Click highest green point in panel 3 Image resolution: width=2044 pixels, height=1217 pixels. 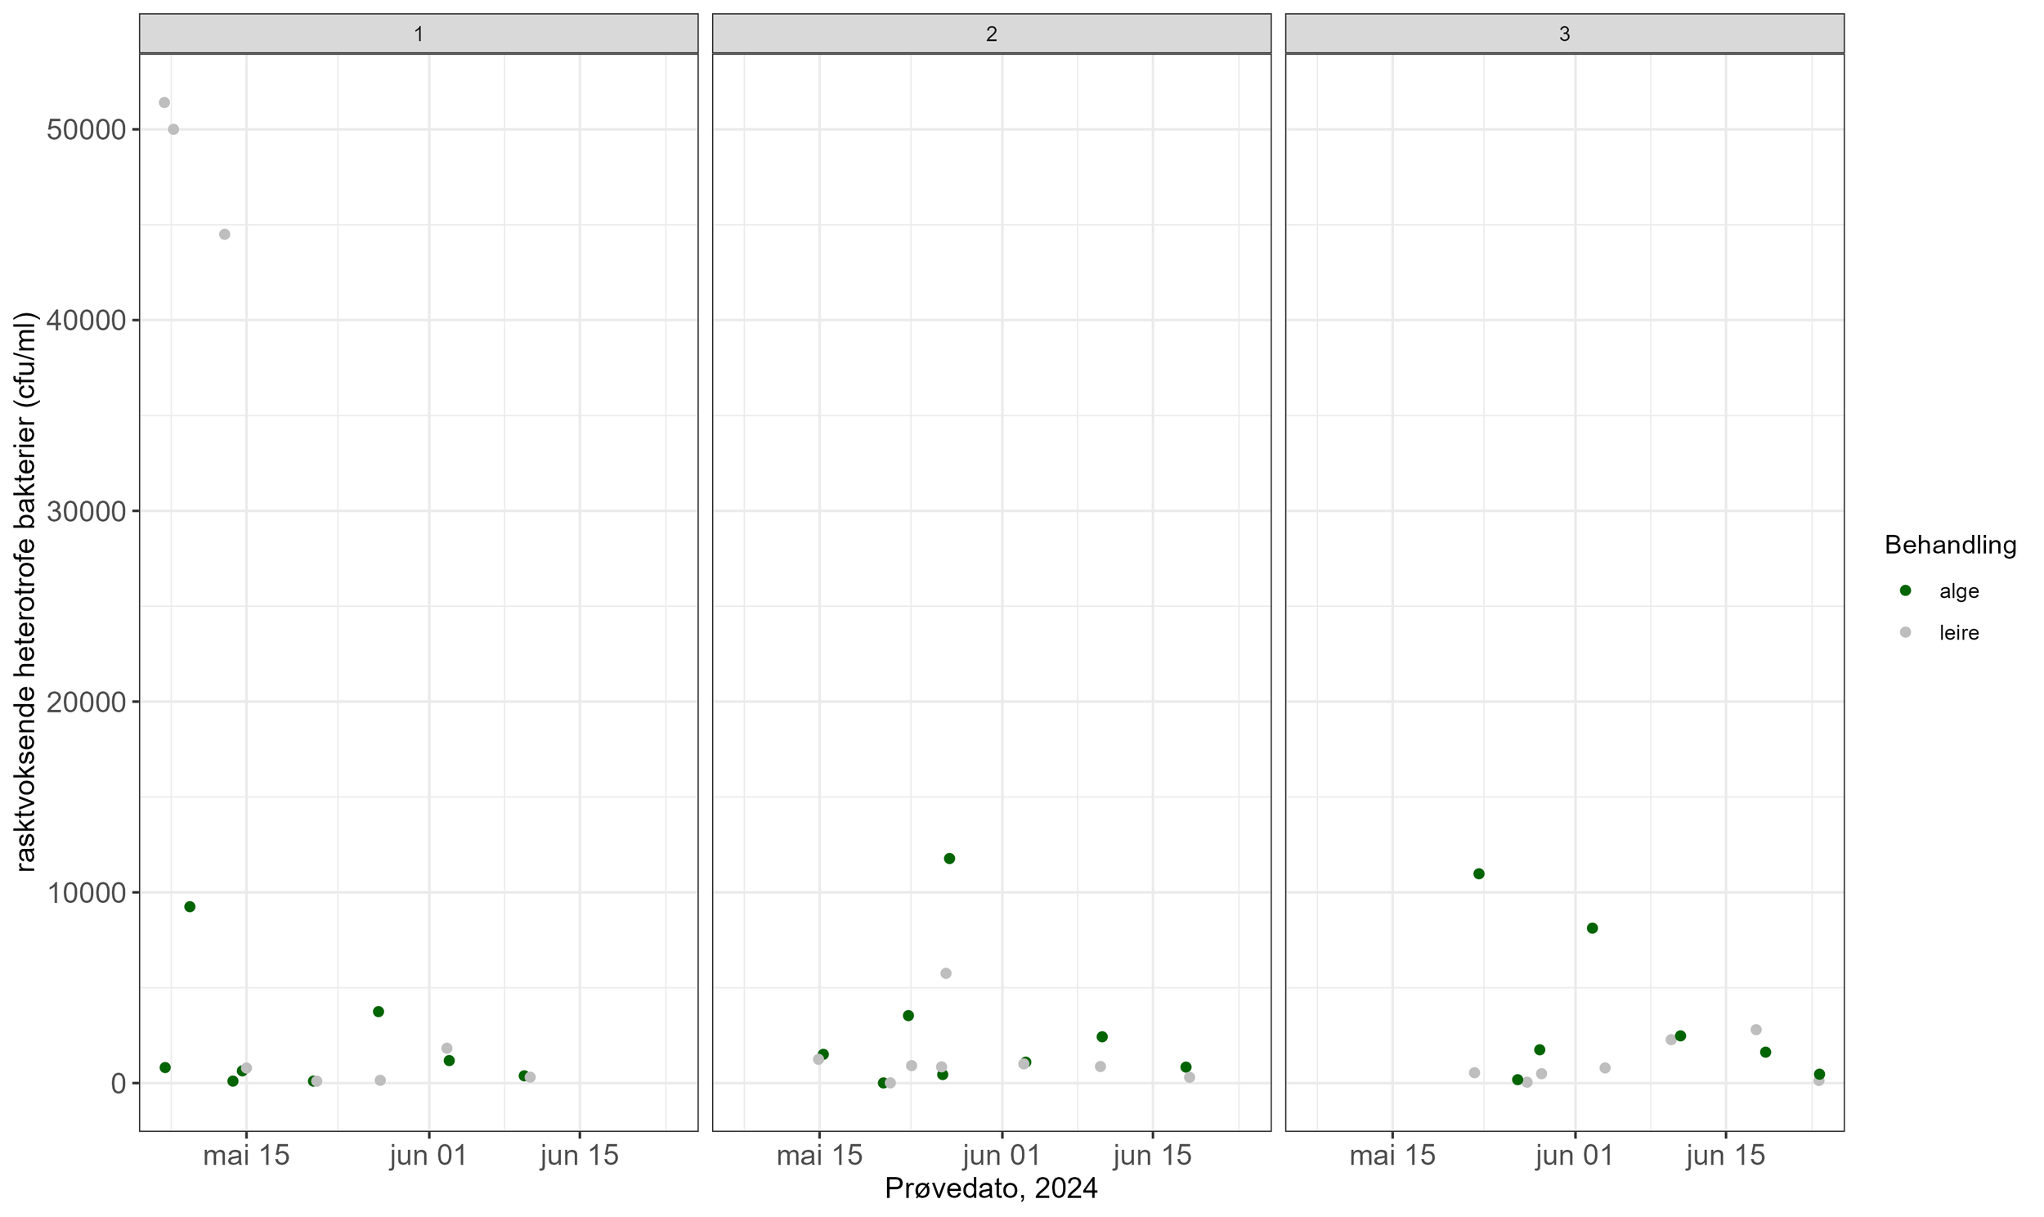coord(1478,874)
